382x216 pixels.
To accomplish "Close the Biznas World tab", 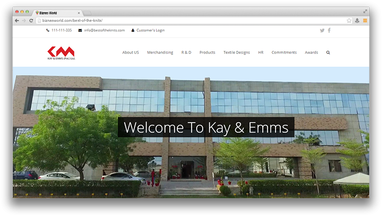I will pyautogui.click(x=78, y=12).
